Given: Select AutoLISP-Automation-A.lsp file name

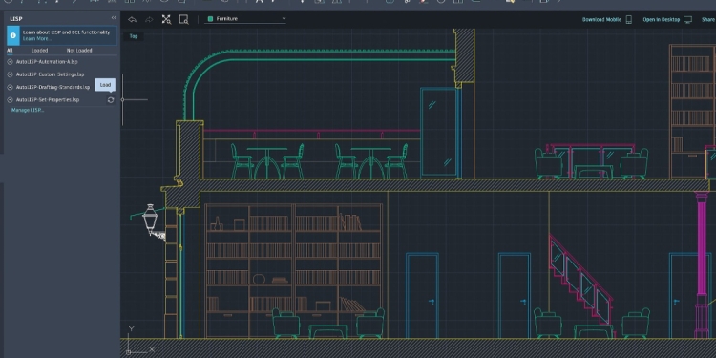Looking at the screenshot, I should [x=47, y=62].
